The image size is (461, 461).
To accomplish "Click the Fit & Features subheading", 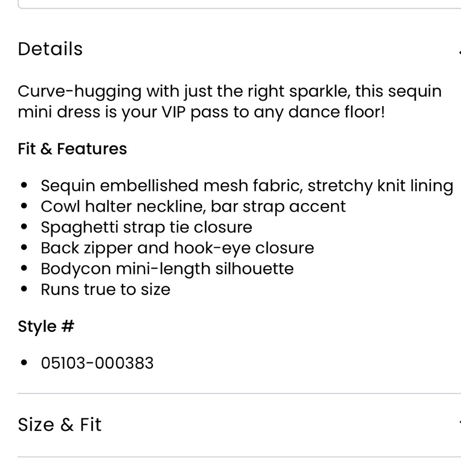I will point(72,148).
